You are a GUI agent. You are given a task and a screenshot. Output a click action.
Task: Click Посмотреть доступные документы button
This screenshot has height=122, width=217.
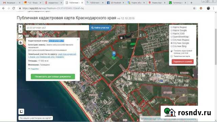(53, 77)
